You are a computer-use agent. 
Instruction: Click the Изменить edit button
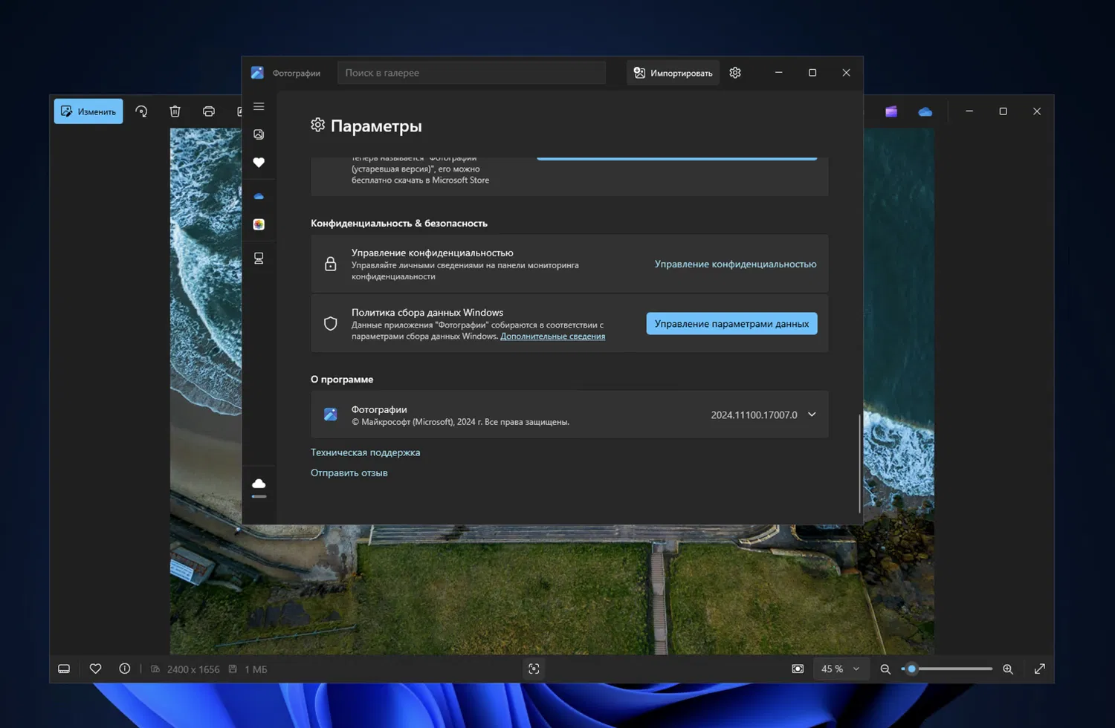88,111
